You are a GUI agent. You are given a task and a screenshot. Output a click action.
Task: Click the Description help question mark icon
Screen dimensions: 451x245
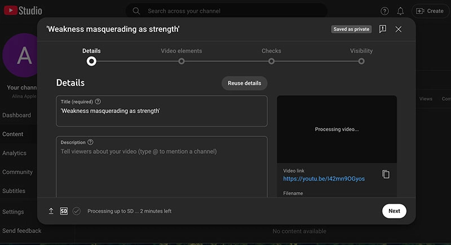90,142
